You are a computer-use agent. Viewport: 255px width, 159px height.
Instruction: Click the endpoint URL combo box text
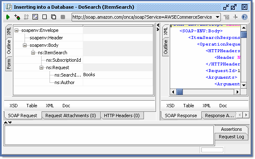point(142,17)
